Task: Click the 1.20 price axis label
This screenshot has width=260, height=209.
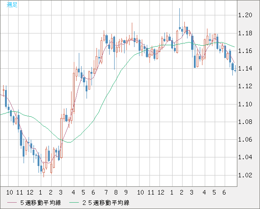Action: coord(245,15)
